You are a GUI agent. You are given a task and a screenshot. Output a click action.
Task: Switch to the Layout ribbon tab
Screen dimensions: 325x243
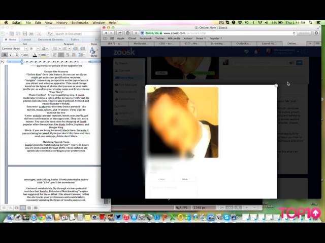(x=26, y=39)
